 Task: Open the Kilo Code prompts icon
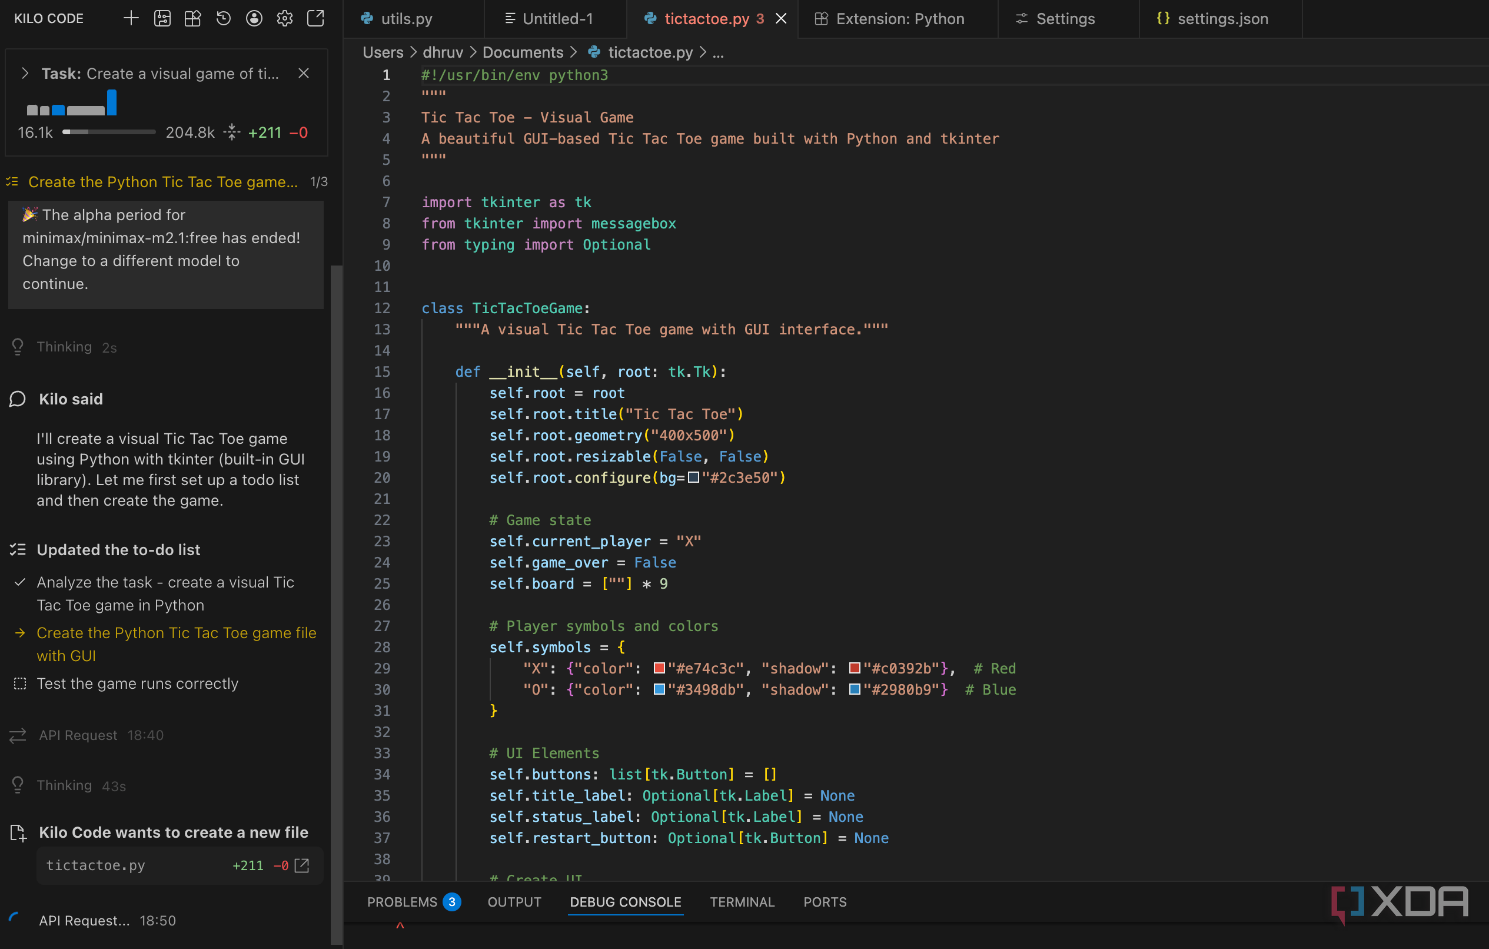coord(162,19)
